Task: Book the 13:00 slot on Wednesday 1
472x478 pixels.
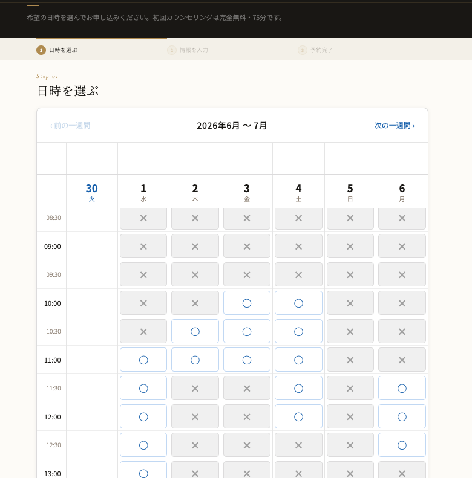Action: tap(143, 470)
